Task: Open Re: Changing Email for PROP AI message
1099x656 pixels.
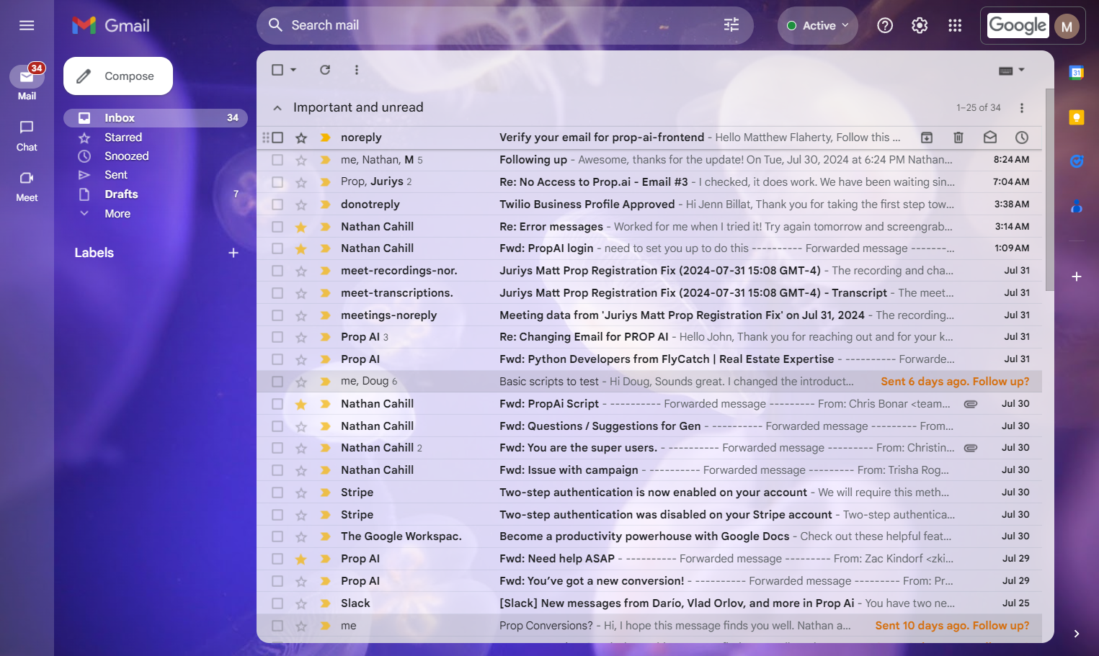Action: pyautogui.click(x=649, y=337)
